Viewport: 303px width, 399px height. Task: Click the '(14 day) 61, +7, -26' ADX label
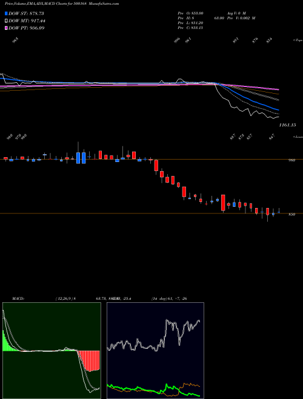tap(169, 299)
